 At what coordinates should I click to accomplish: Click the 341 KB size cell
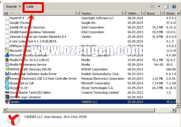(x=158, y=65)
